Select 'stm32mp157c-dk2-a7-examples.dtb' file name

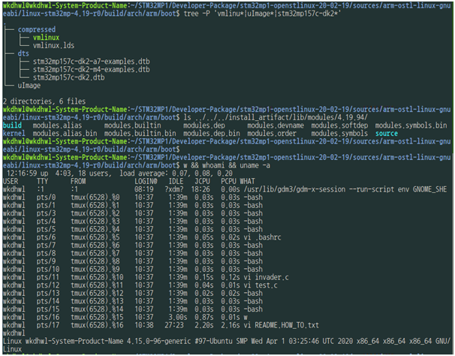coord(92,62)
